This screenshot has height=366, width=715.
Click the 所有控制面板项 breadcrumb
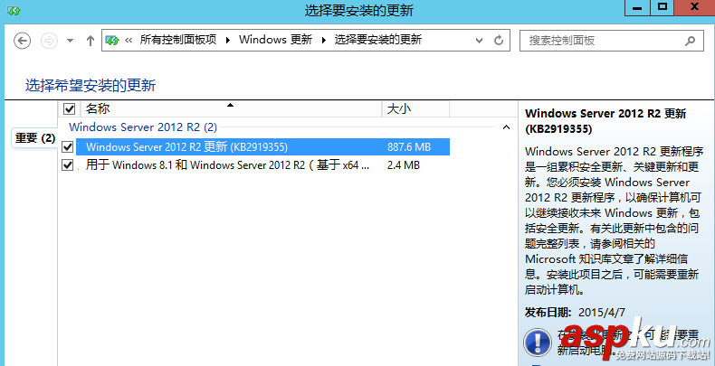pos(177,40)
